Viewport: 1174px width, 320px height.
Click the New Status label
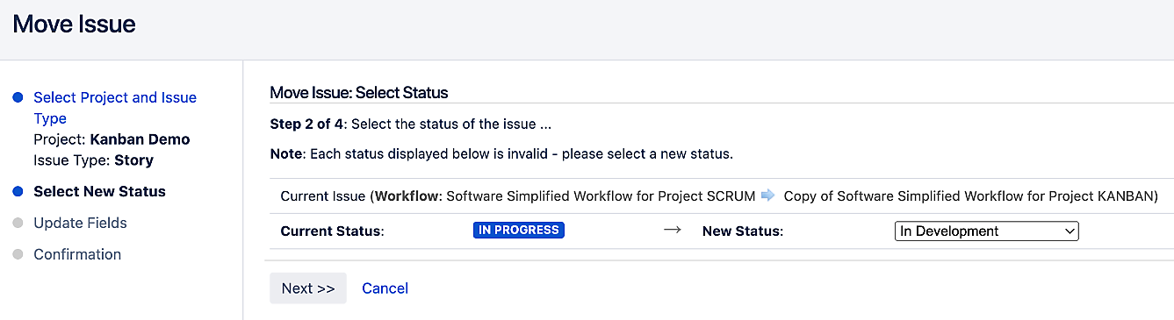pos(742,231)
